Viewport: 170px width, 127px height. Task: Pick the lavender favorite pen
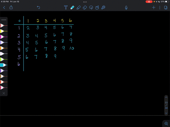[4, 42]
